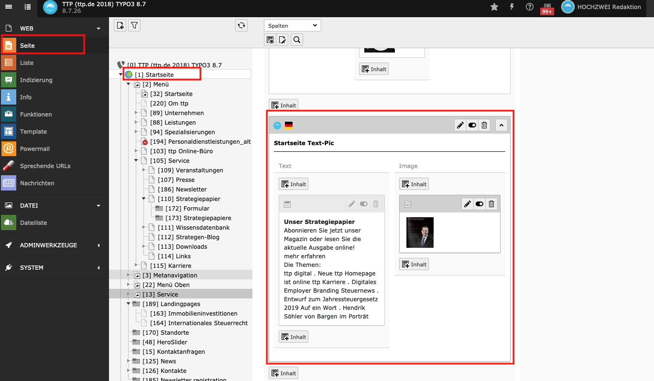Toggle visibility of Unser Strategiepapier text element
This screenshot has height=381, width=654.
pyautogui.click(x=364, y=204)
